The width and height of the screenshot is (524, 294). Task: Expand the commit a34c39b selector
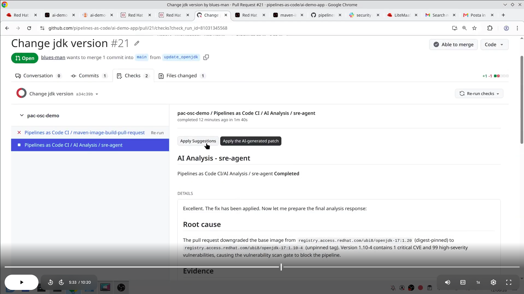(x=87, y=94)
